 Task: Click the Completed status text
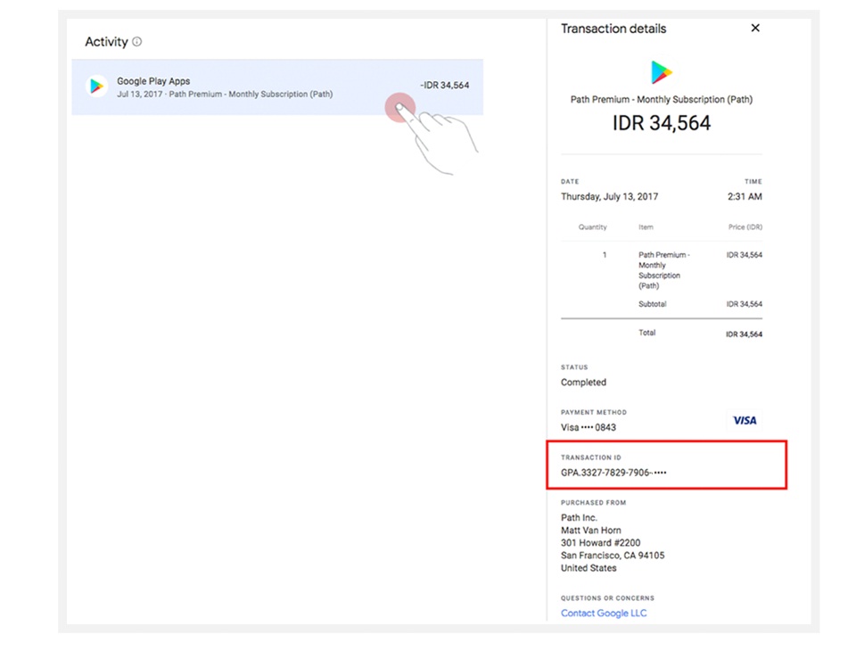pos(583,383)
